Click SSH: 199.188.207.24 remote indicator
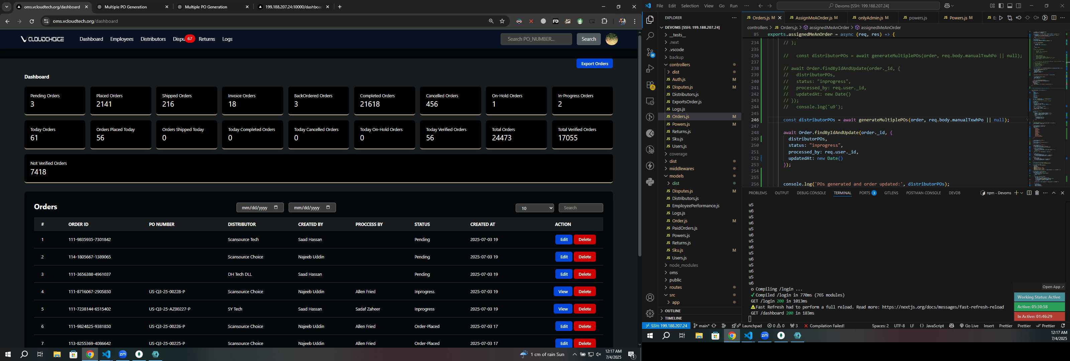Screen dimensions: 1070x361 click(x=666, y=326)
